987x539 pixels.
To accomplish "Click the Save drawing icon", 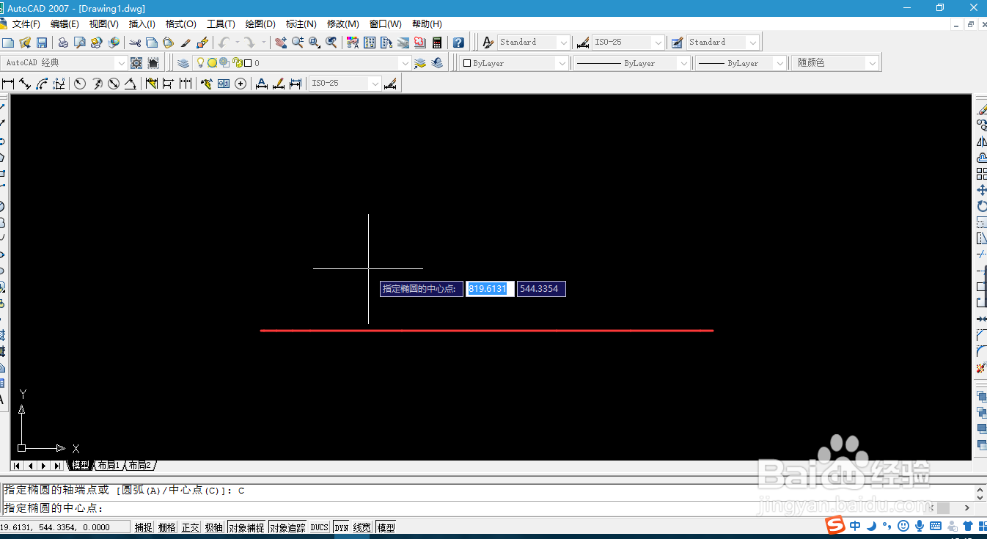I will coord(42,43).
